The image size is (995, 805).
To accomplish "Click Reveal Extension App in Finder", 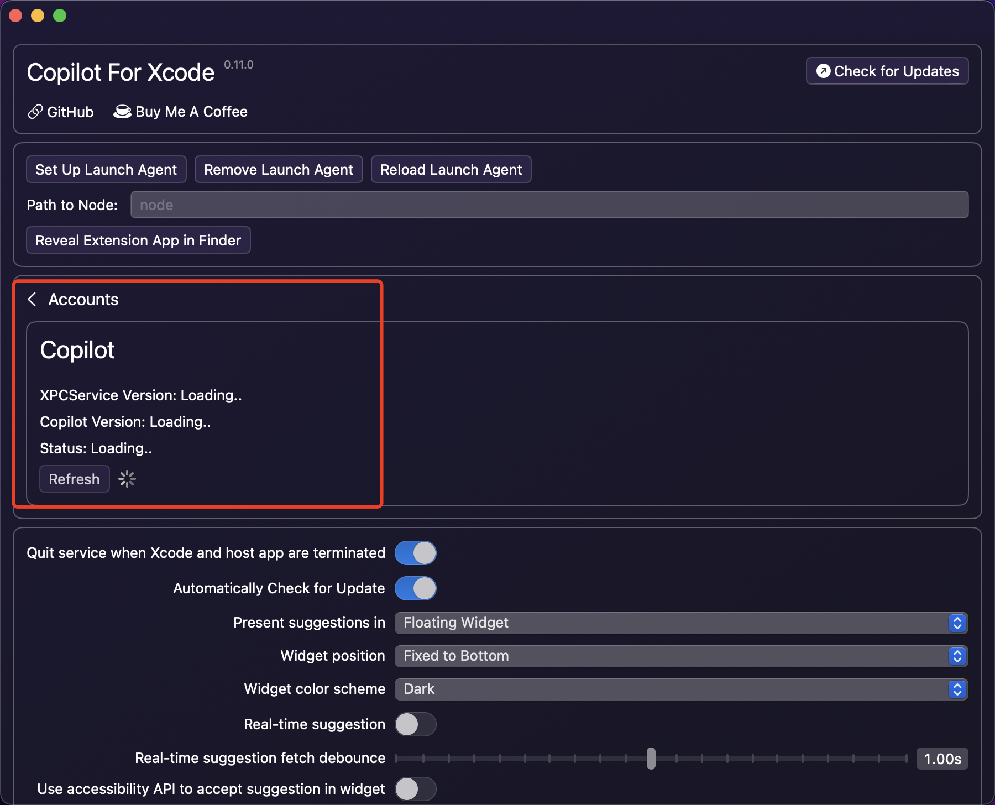I will coord(138,240).
